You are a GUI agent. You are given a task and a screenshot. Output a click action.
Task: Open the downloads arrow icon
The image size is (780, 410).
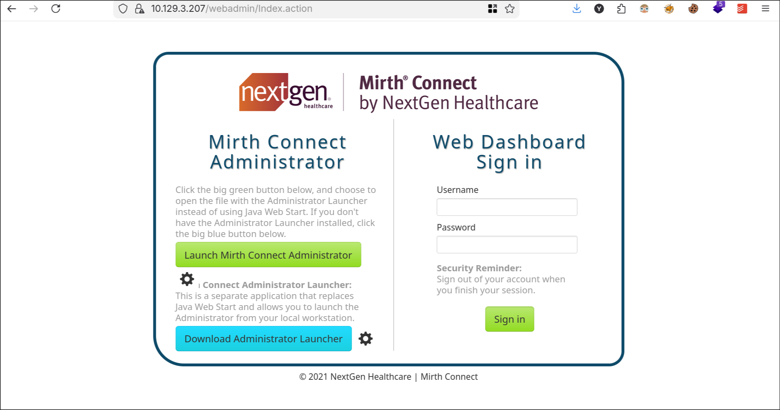[x=576, y=9]
